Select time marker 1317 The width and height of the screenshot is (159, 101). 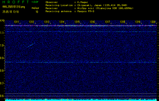(107, 22)
